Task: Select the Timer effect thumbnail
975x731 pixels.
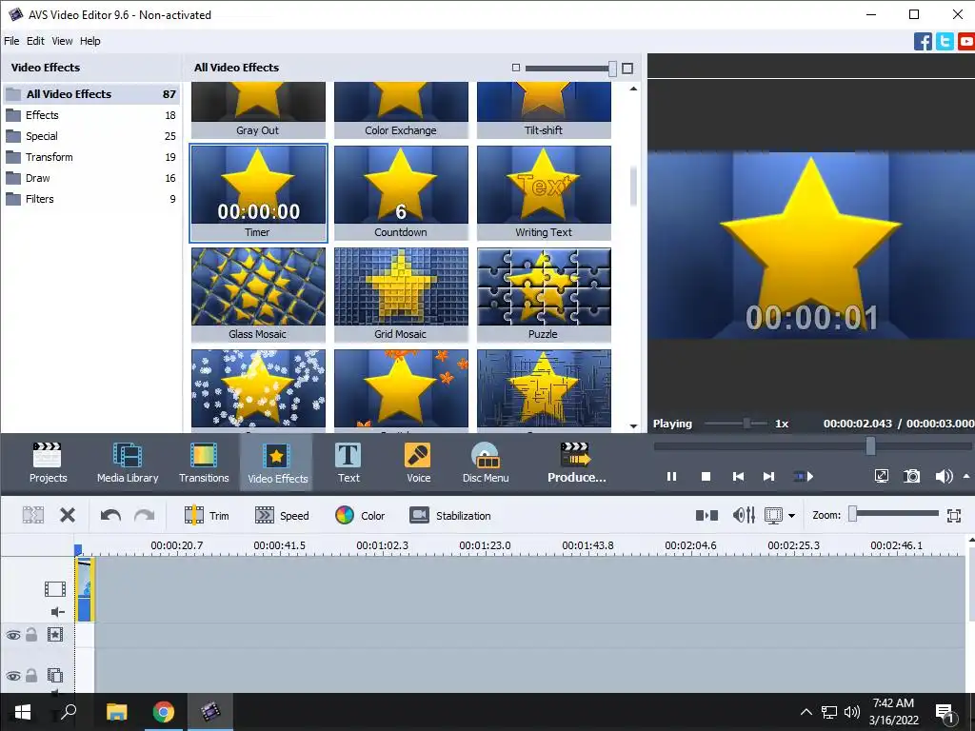Action: click(258, 192)
